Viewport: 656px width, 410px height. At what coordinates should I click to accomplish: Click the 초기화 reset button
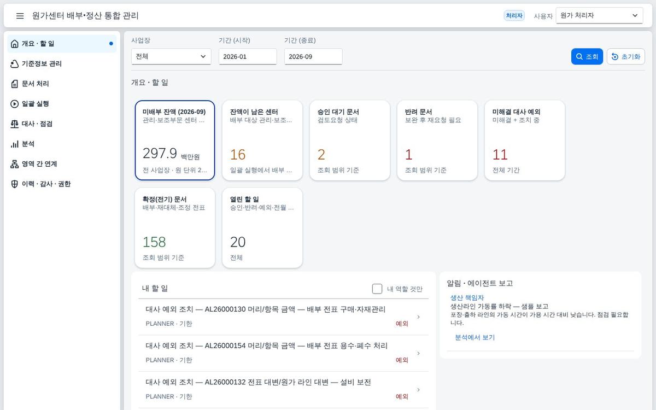tap(626, 57)
